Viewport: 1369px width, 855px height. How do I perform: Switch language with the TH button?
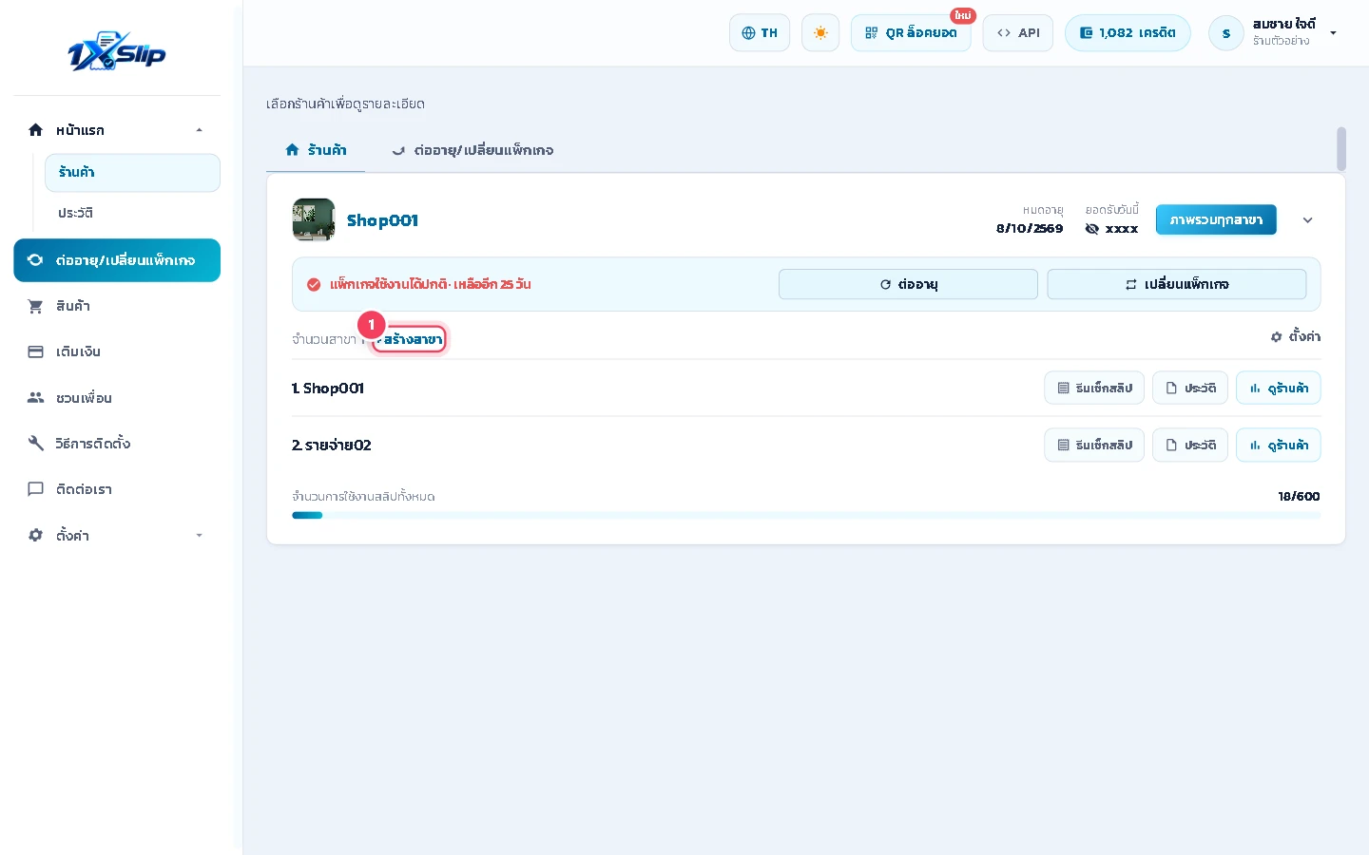760,33
